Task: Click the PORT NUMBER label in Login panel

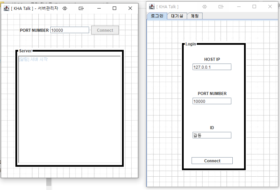Action: (x=212, y=94)
